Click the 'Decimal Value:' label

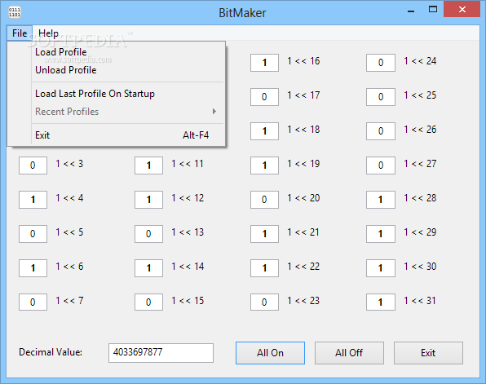pos(51,352)
